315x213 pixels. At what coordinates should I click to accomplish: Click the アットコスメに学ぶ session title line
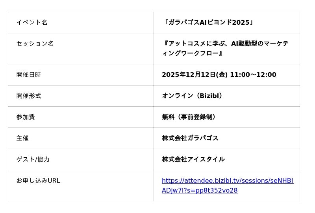pyautogui.click(x=225, y=44)
